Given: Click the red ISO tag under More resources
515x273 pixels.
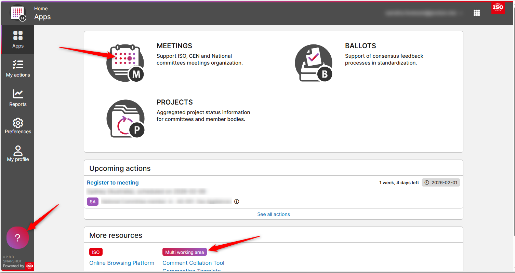Looking at the screenshot, I should coord(96,252).
